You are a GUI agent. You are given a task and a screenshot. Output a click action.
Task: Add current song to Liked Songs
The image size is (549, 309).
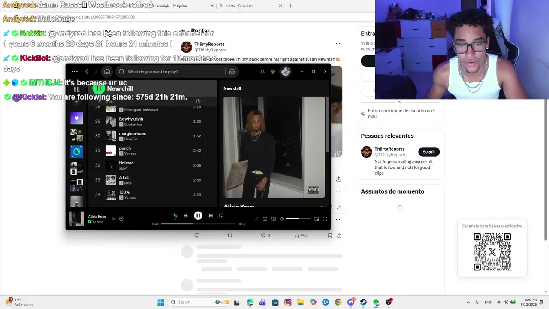(121, 219)
